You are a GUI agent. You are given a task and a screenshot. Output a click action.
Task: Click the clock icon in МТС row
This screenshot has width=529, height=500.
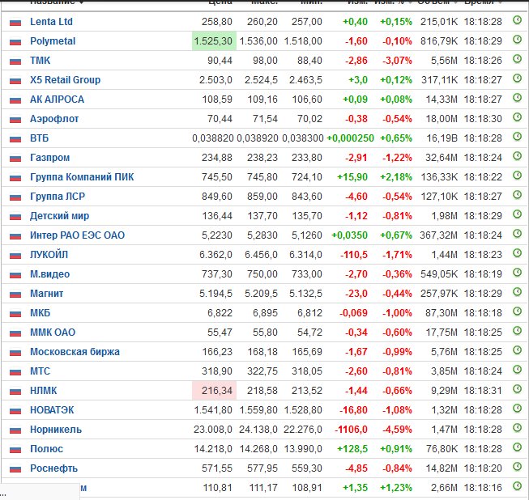517,370
